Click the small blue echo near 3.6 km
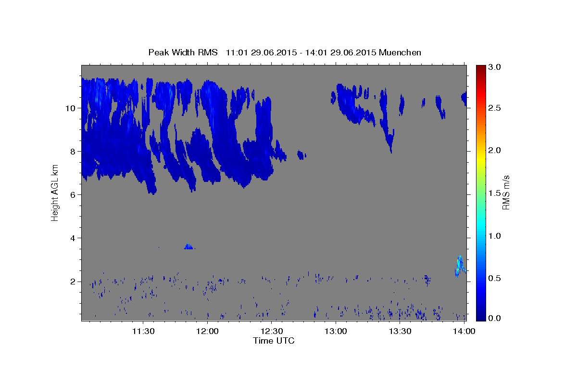This screenshot has width=577, height=385. 188,246
